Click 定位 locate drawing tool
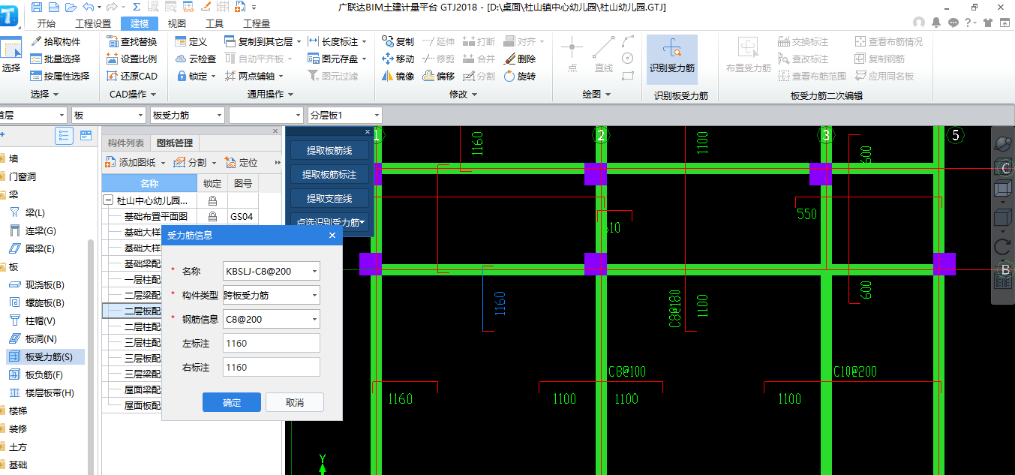 tap(242, 162)
